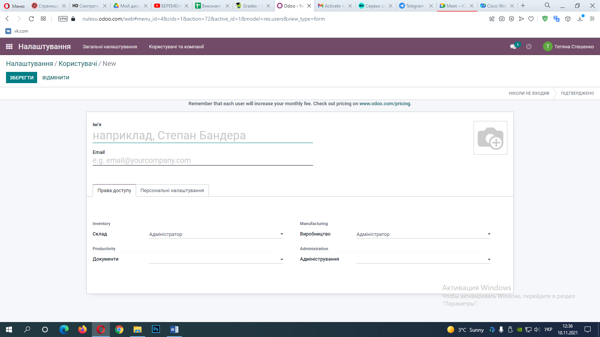Expand the Адміністрування dropdown
This screenshot has height=337, width=600.
point(423,259)
